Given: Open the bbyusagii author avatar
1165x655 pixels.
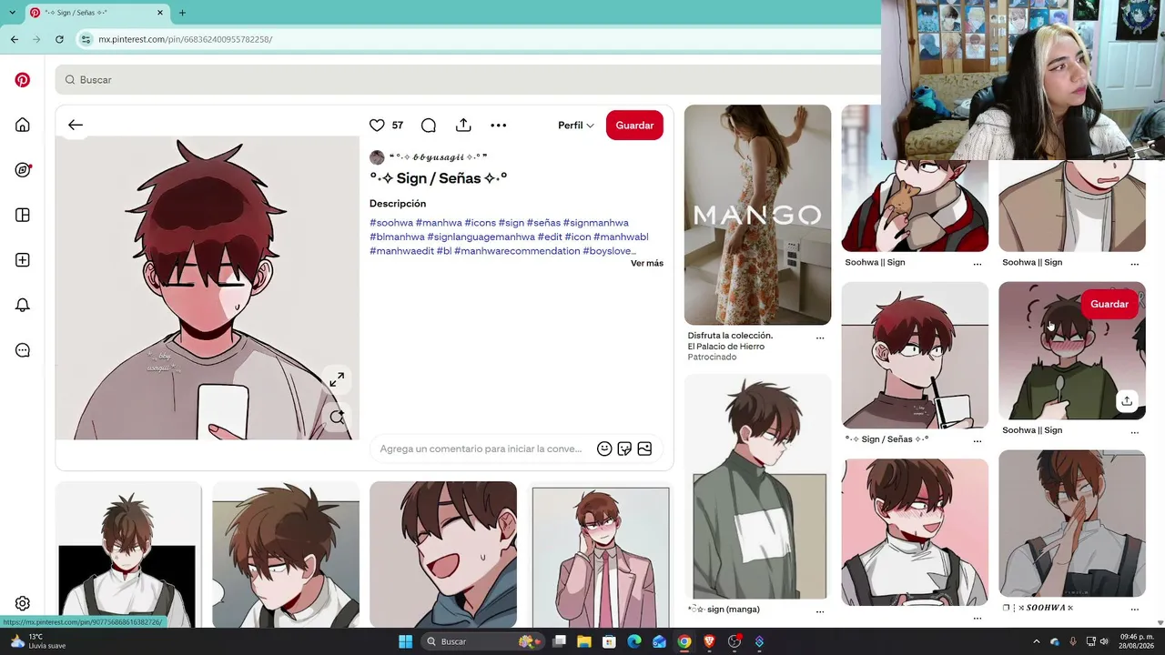Looking at the screenshot, I should pyautogui.click(x=377, y=157).
